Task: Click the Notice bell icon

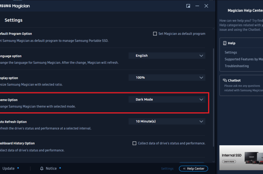Action: (42, 169)
